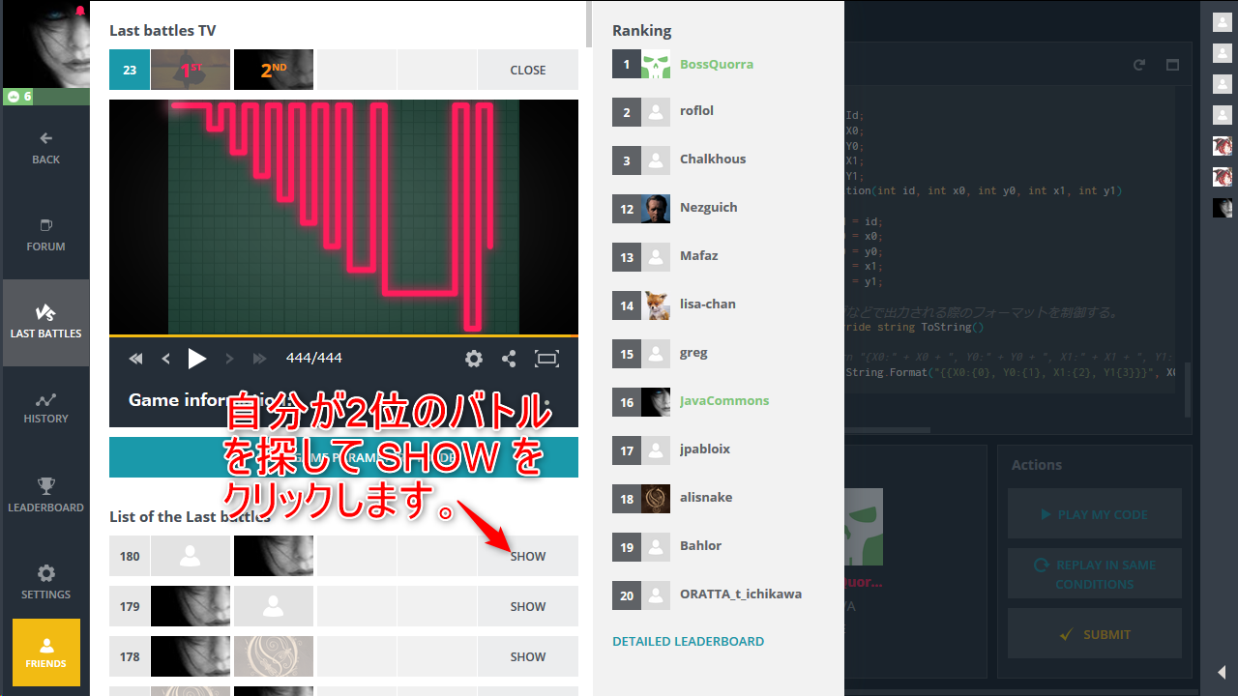
Task: Close the Last battles TV player
Action: pos(528,70)
